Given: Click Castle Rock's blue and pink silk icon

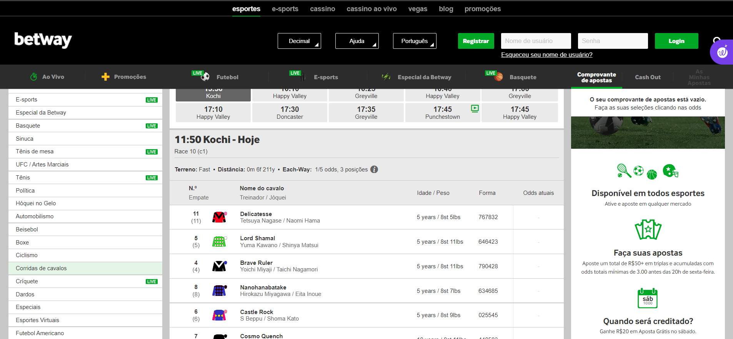Looking at the screenshot, I should (x=219, y=315).
